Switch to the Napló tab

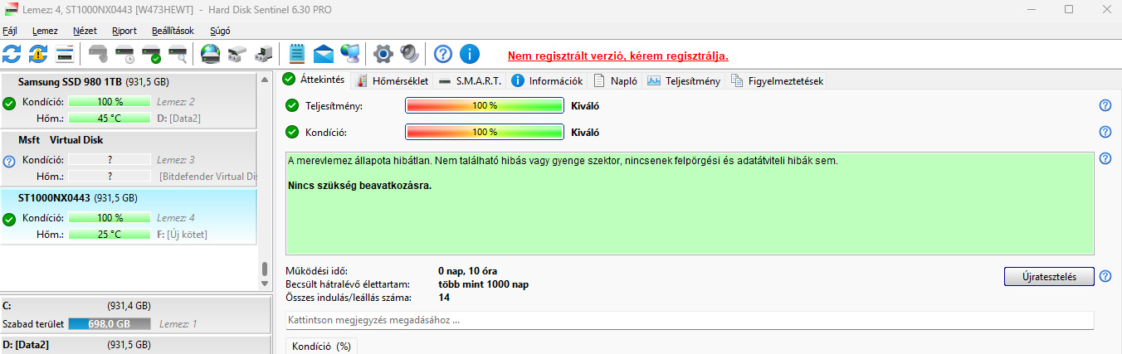pos(616,80)
